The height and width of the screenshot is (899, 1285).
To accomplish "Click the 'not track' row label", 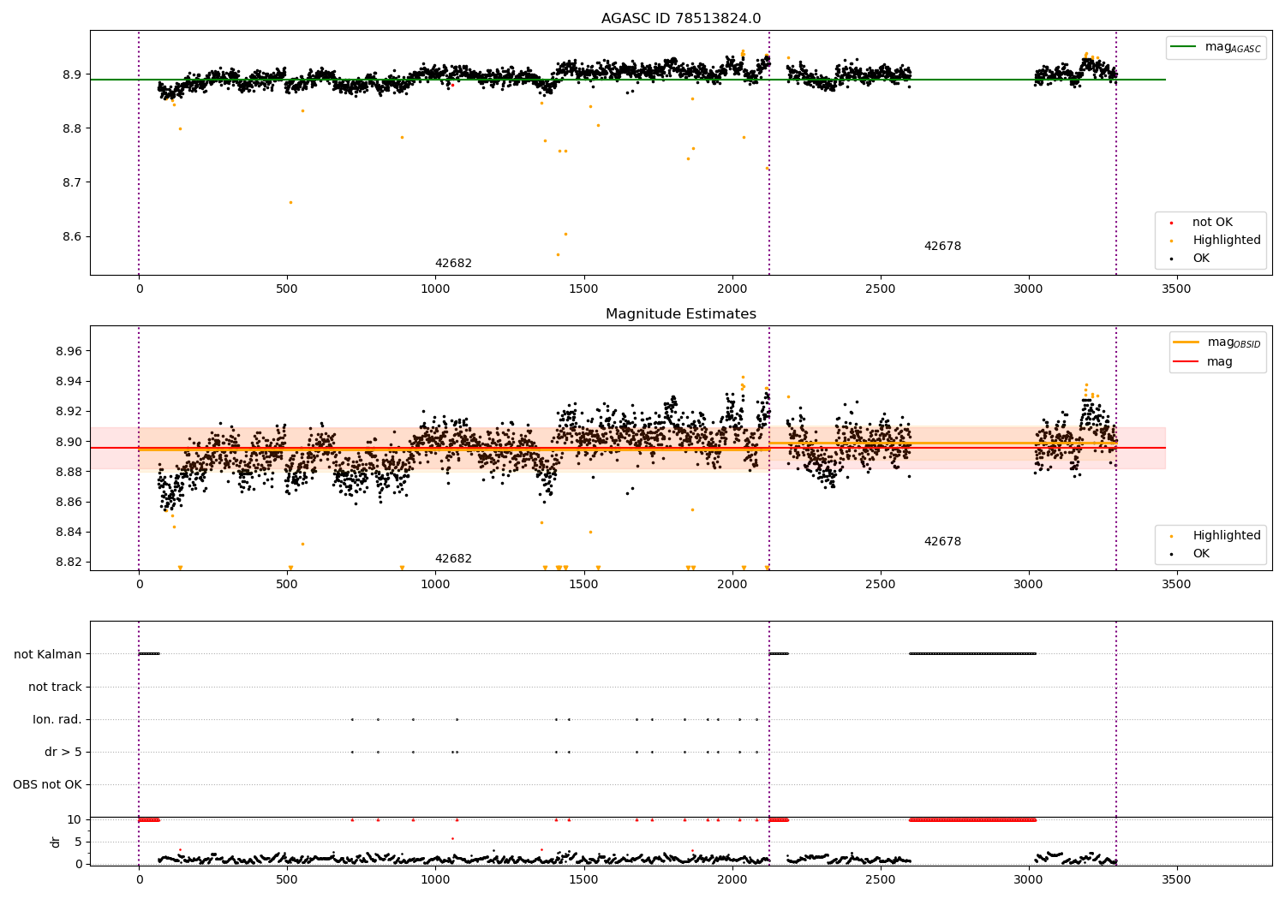I will point(55,688).
